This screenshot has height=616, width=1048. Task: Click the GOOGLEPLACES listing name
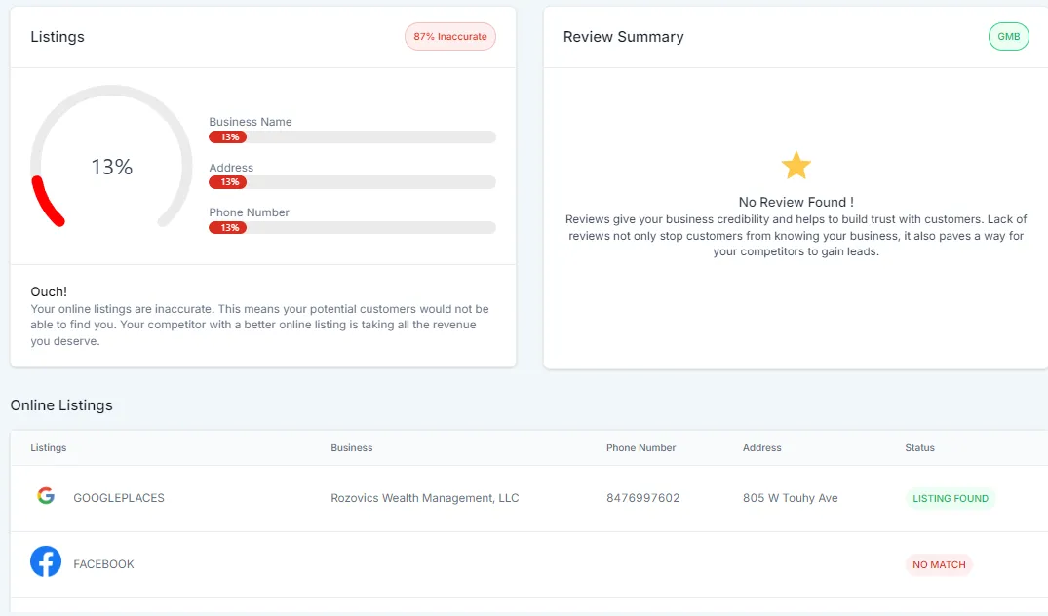(119, 498)
